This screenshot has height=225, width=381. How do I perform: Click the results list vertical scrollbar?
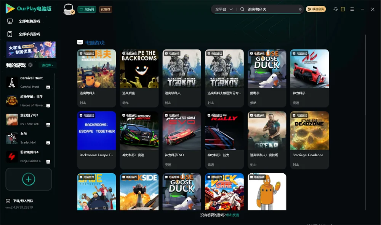pos(365,122)
